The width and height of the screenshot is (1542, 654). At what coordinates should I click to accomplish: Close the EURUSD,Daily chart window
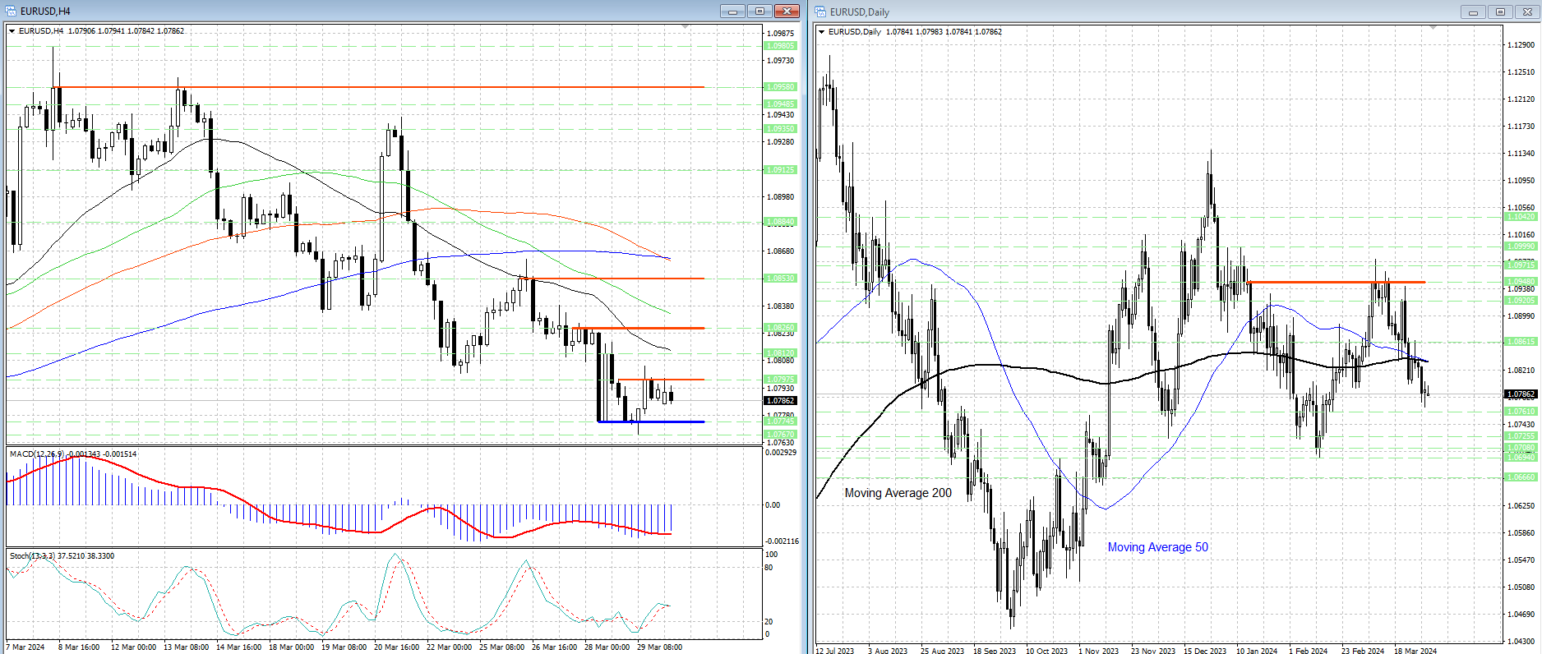click(1527, 12)
